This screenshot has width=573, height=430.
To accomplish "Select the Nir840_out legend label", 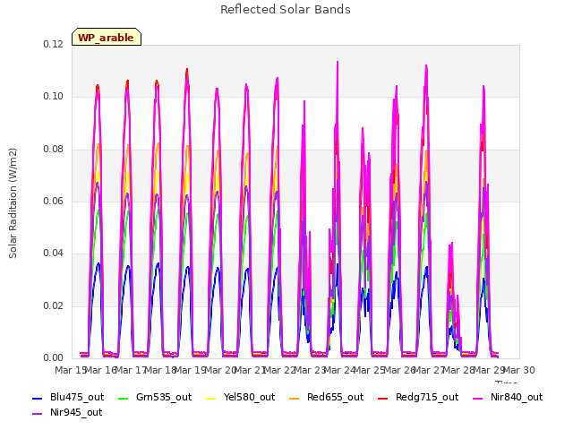I will (517, 397).
